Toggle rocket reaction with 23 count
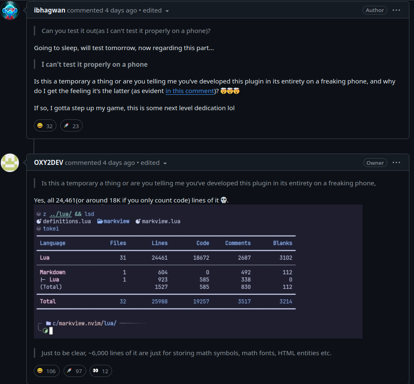 [x=72, y=126]
